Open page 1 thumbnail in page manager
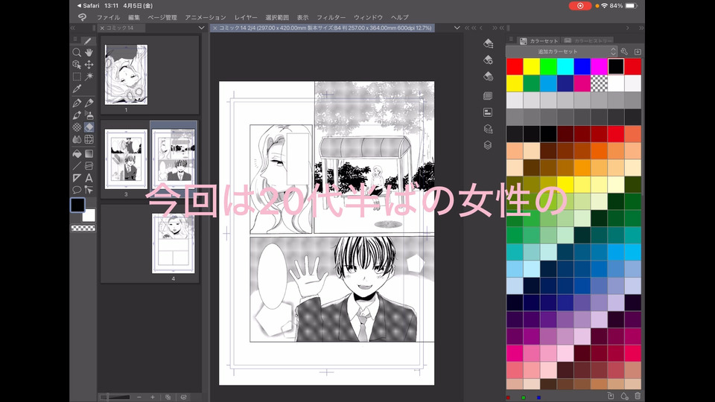The height and width of the screenshot is (402, 715). click(127, 74)
